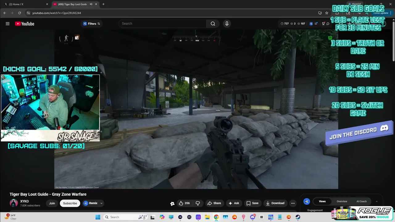395x222 pixels.
Task: Click the install app icon in the address bar
Action: [x=320, y=13]
